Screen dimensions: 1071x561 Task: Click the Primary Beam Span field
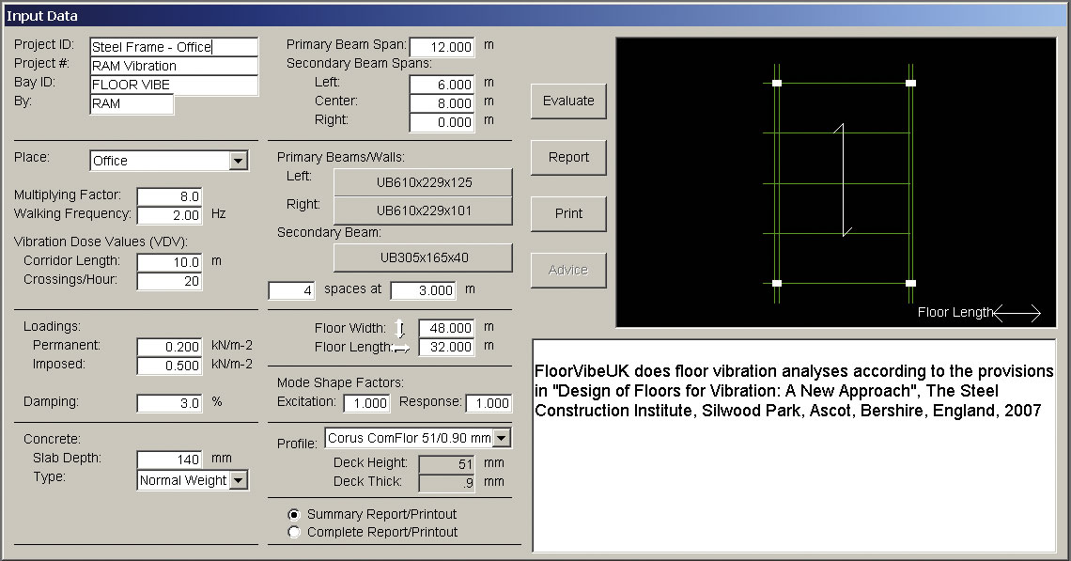pyautogui.click(x=442, y=47)
